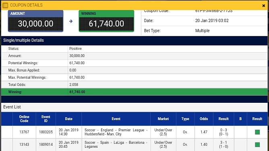The image size is (269, 151).
Task: Select the B column header
Action: [x=240, y=119]
